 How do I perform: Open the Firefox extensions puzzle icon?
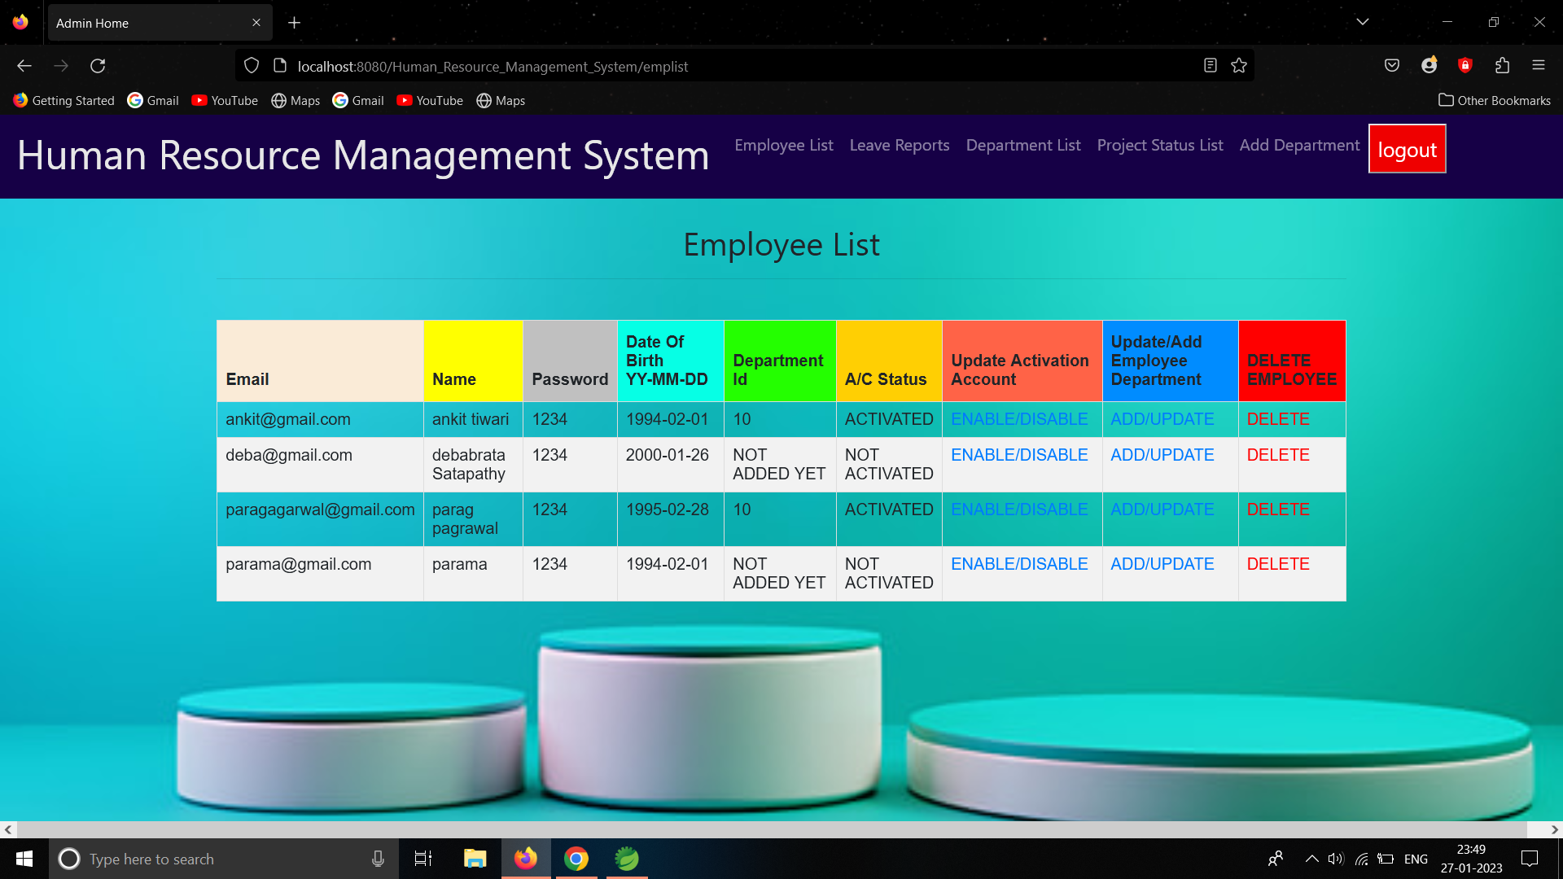[x=1502, y=66]
